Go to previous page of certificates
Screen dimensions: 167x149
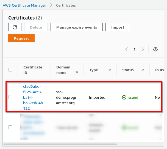click(x=126, y=49)
